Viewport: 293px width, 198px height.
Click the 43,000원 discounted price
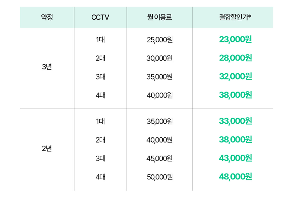235,158
